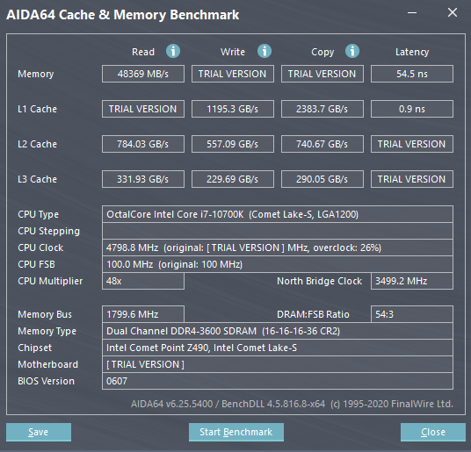The height and width of the screenshot is (452, 471).
Task: Start the benchmark
Action: tap(236, 432)
